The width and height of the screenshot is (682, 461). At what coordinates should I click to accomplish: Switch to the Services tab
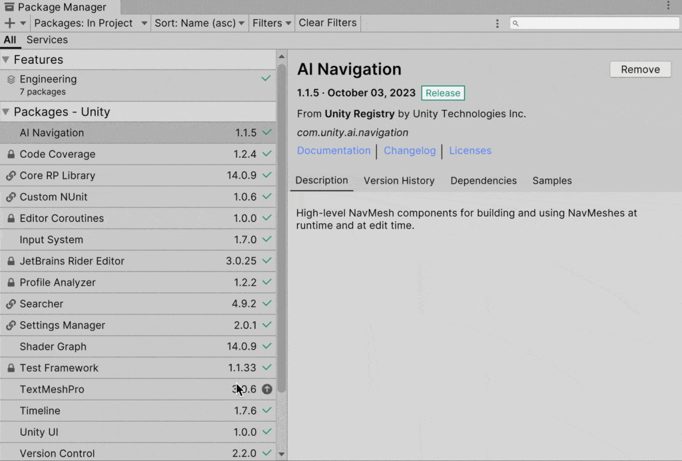click(47, 40)
